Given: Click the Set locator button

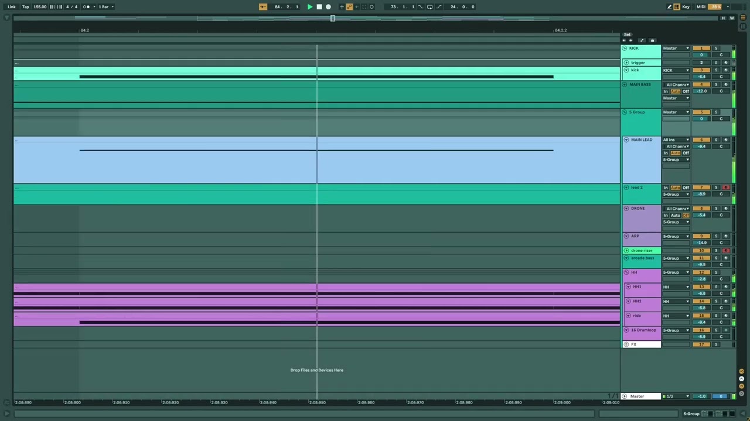Looking at the screenshot, I should (627, 34).
